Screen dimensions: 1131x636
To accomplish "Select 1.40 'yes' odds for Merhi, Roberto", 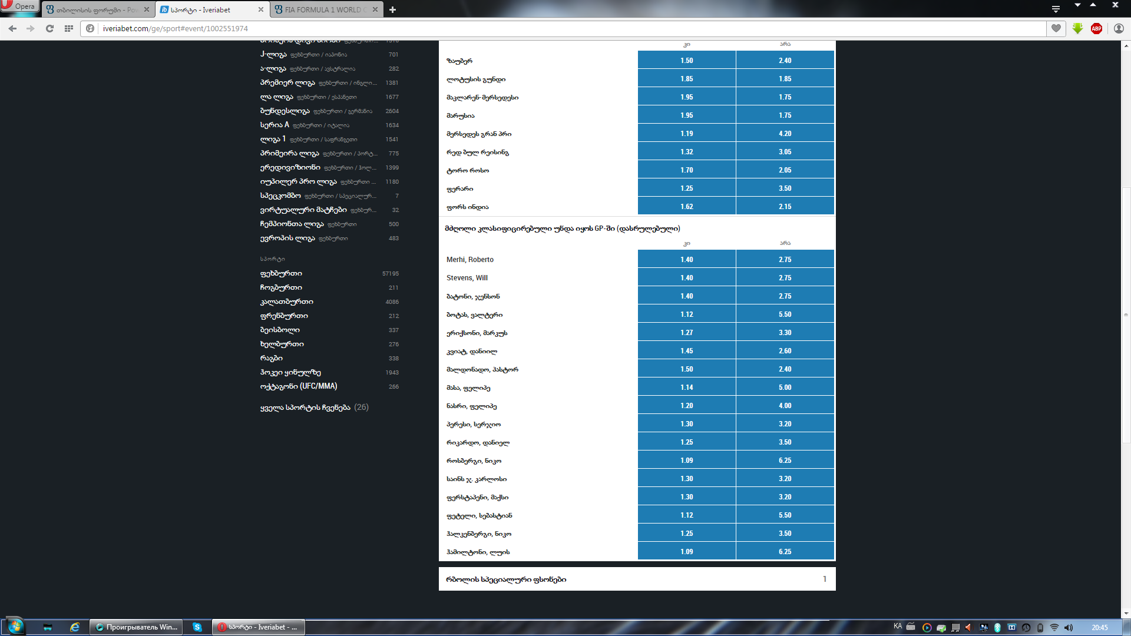I will 686,259.
